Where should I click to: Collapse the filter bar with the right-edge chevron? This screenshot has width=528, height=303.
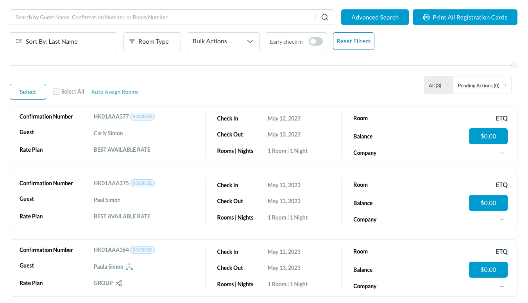(514, 65)
